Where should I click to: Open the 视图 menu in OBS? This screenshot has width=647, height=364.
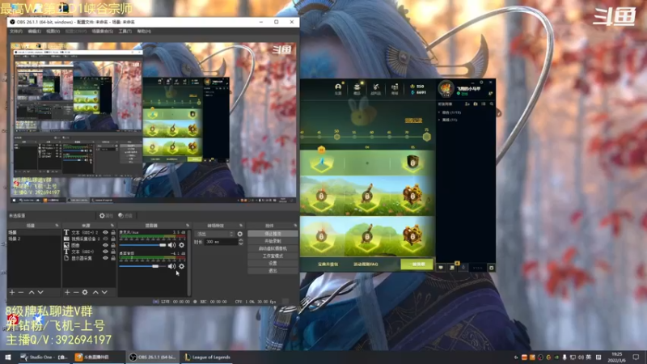pos(53,31)
